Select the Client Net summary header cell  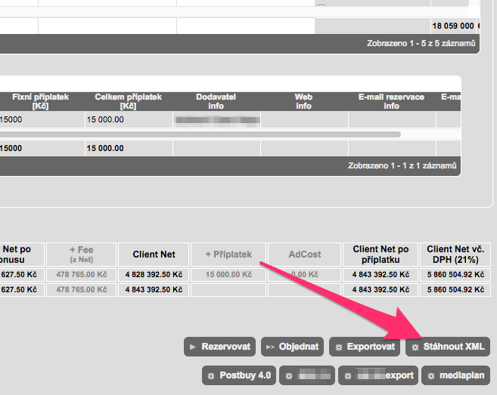[154, 255]
